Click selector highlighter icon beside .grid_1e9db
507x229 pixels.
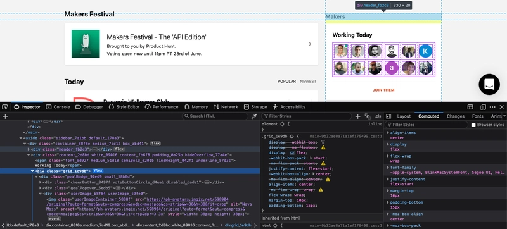(292, 137)
